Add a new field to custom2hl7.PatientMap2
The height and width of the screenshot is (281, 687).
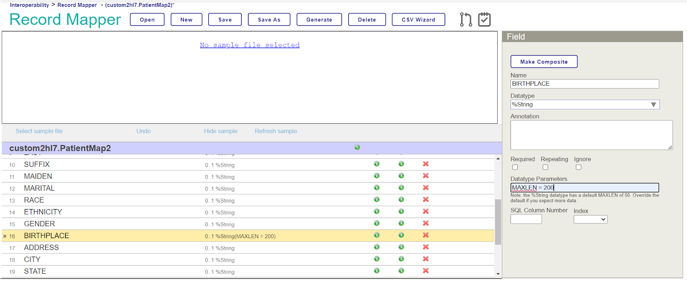(357, 147)
